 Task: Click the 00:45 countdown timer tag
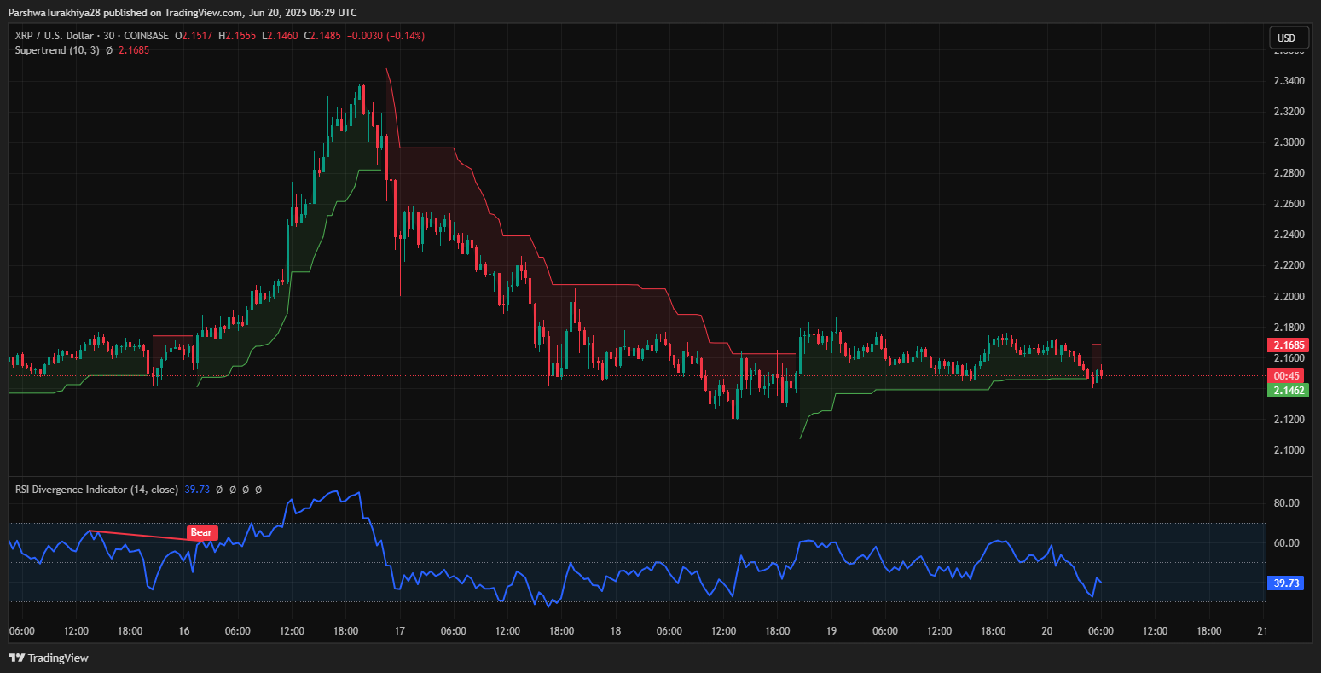pos(1286,375)
